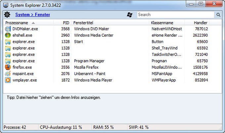
Task: Click the explorer.exe icon in Start row
Action: (8, 42)
